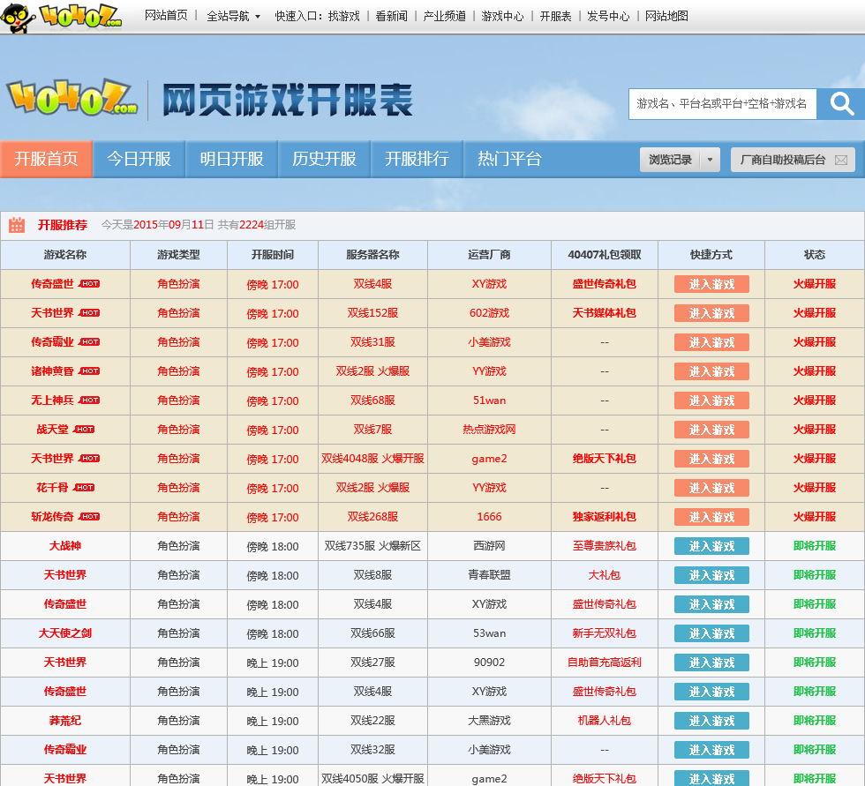Enter game for 斩龙传奇 row
865x786 pixels.
711,517
